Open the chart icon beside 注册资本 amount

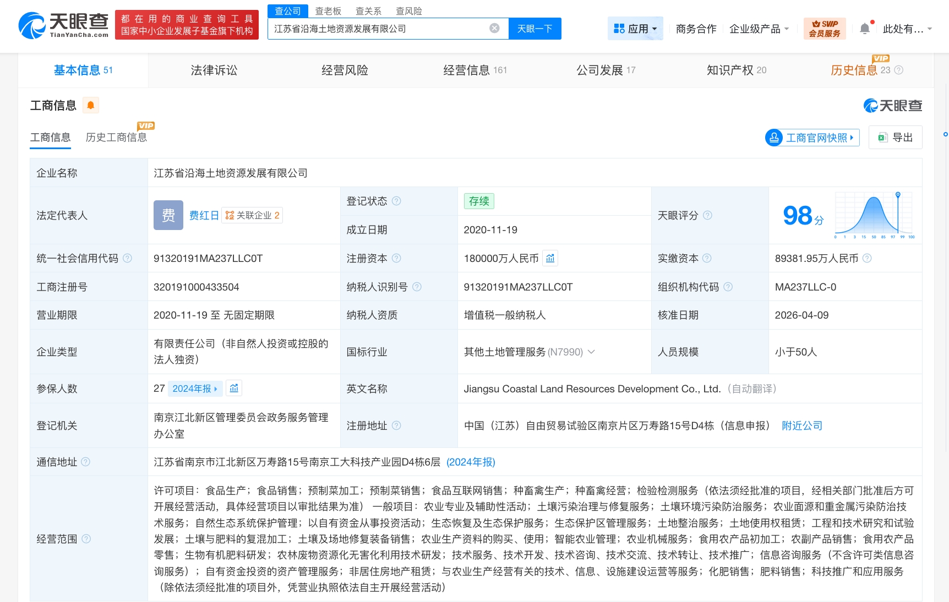(550, 258)
